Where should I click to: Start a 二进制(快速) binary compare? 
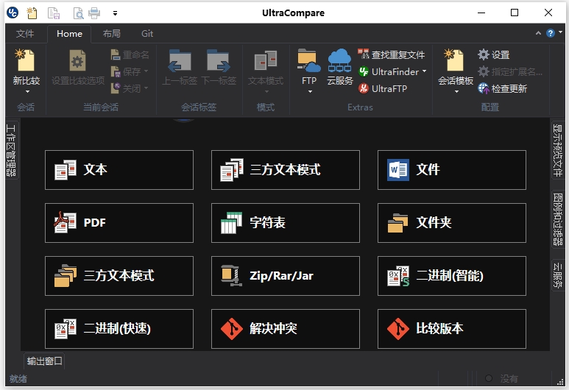[x=119, y=329]
